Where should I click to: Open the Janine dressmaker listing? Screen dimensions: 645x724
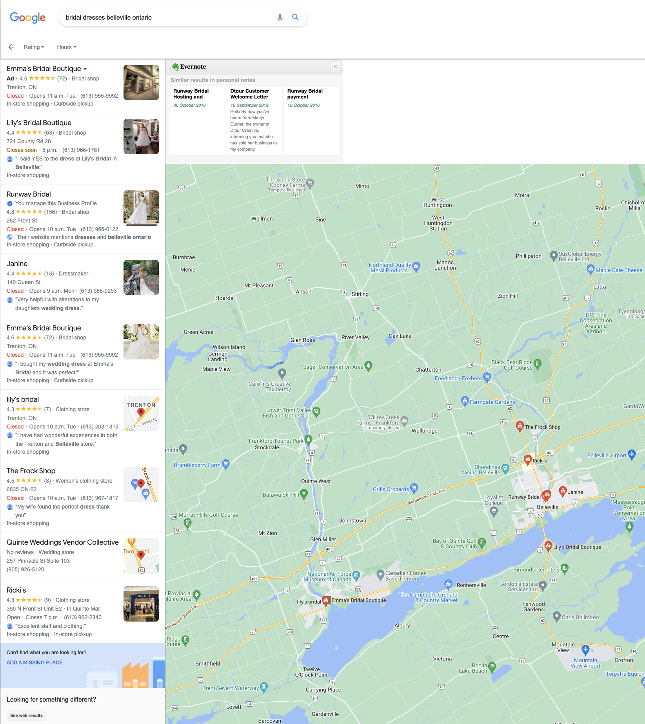point(17,264)
